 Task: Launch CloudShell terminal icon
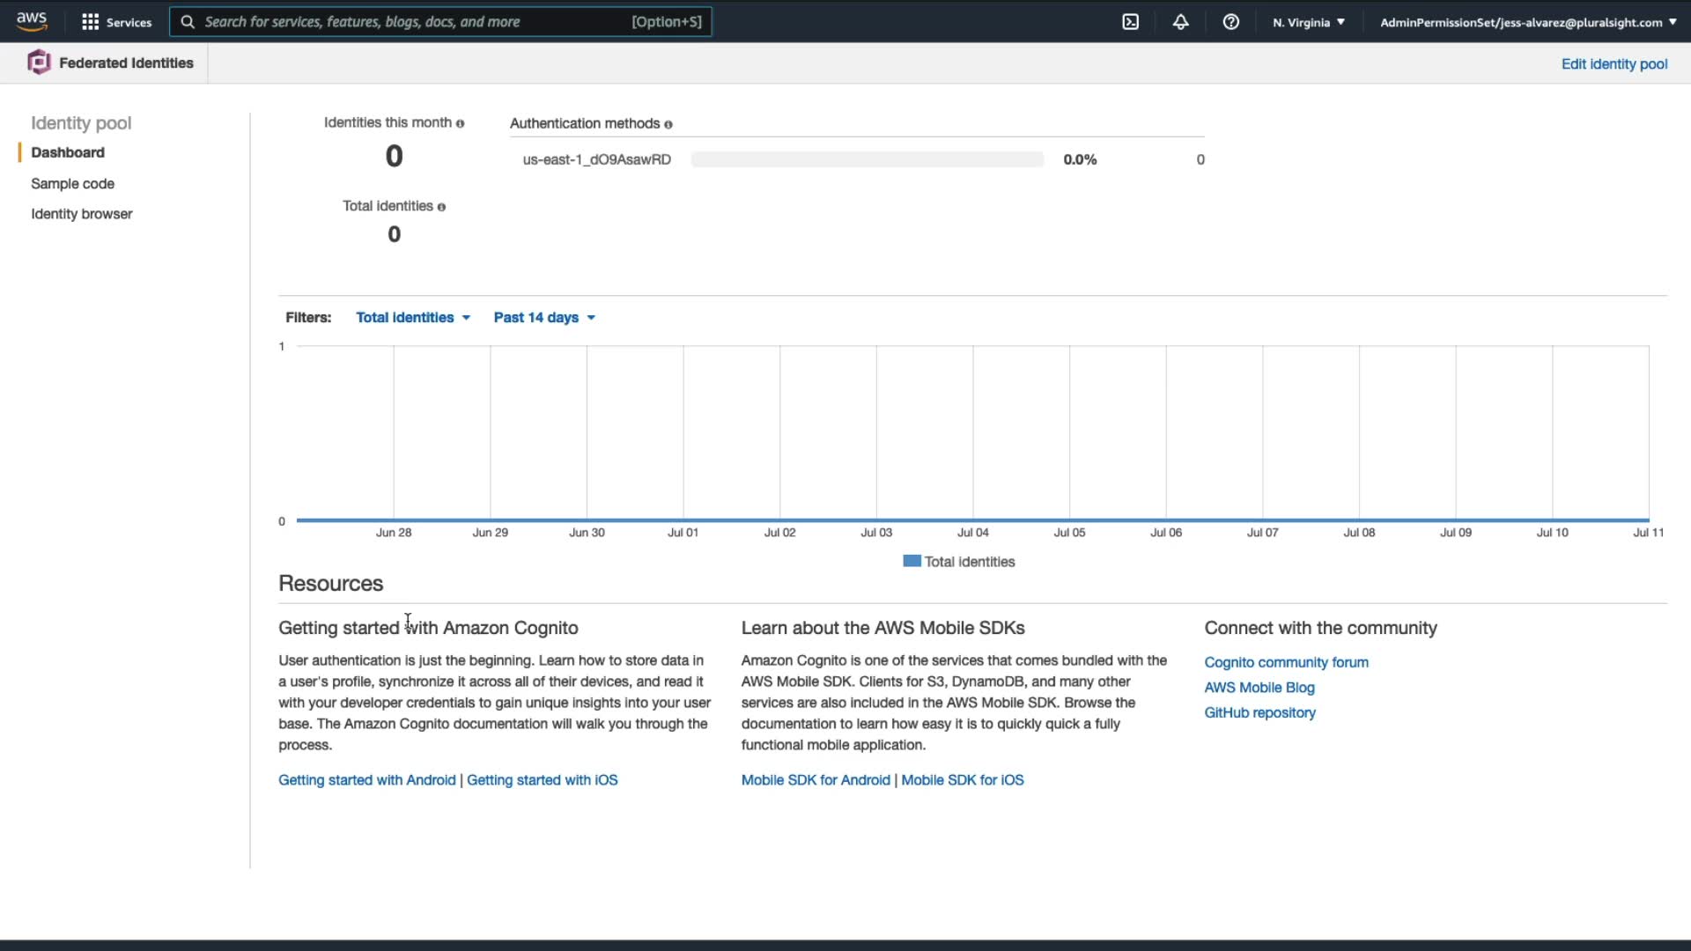pyautogui.click(x=1131, y=22)
